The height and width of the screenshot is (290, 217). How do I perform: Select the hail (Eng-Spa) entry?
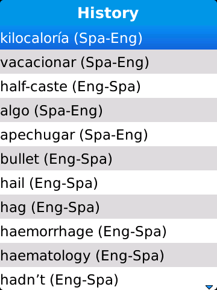108,182
